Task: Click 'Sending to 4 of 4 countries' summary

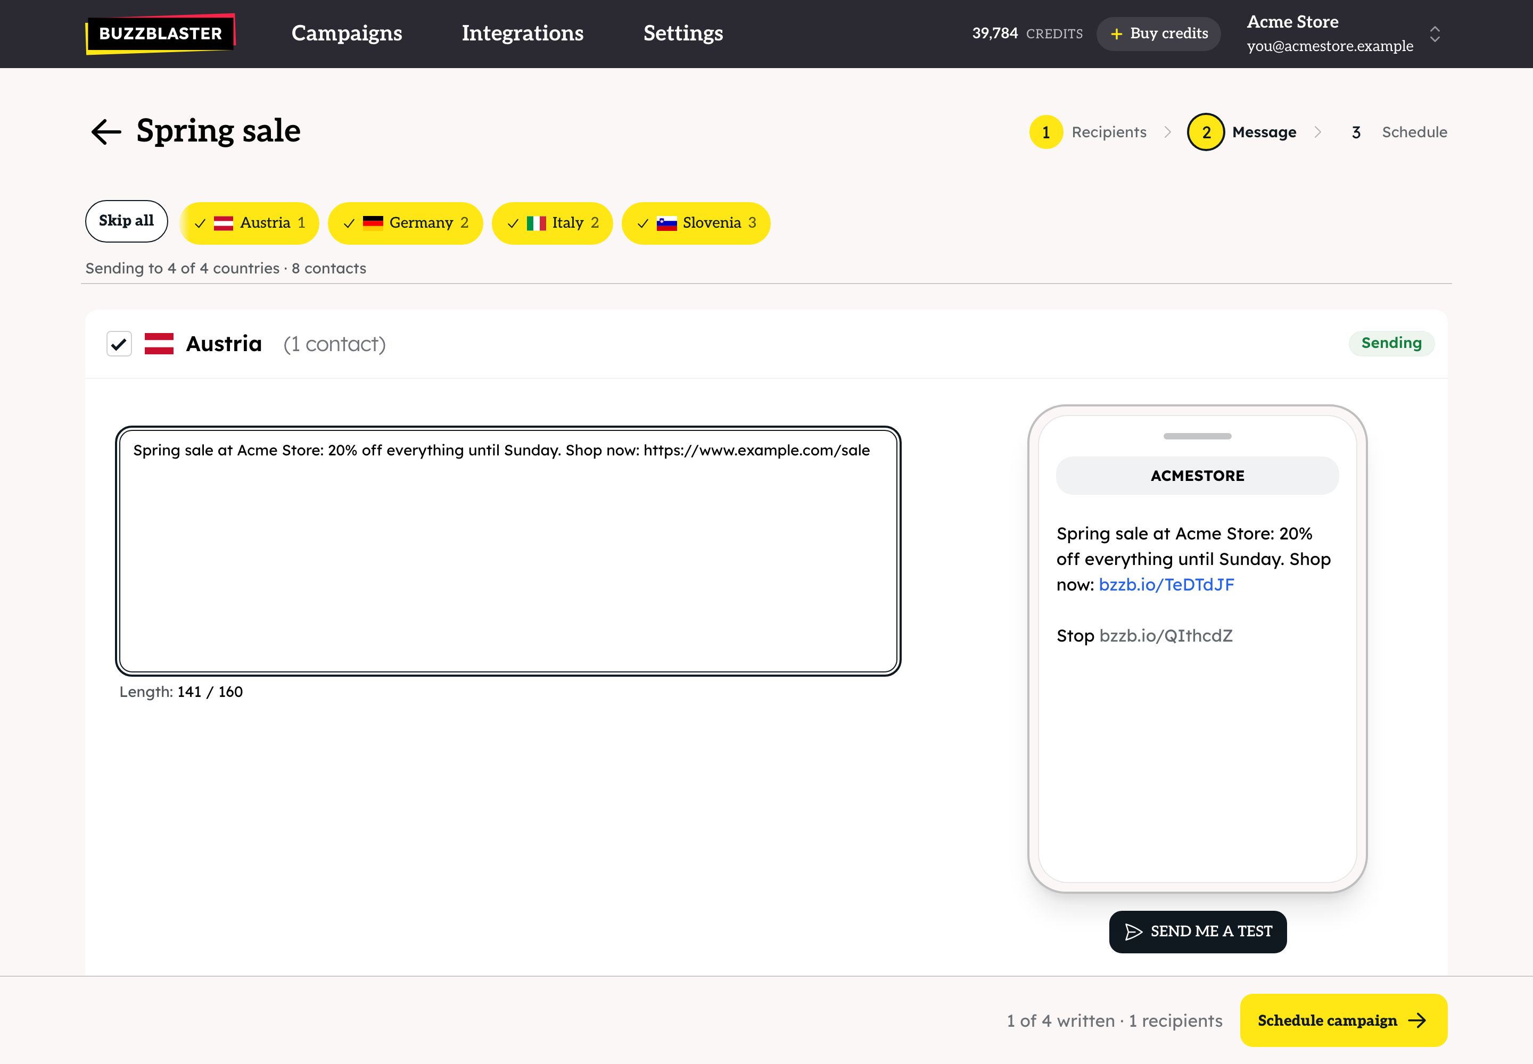Action: click(x=226, y=268)
